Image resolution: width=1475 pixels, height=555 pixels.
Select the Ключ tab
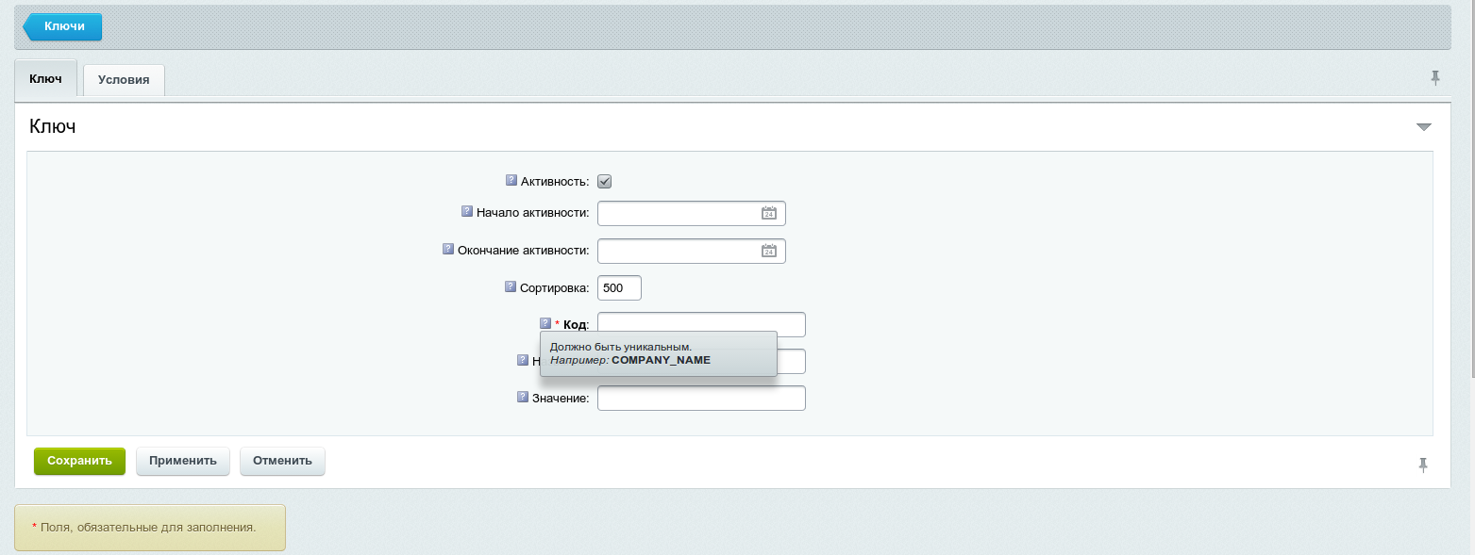pyautogui.click(x=45, y=78)
